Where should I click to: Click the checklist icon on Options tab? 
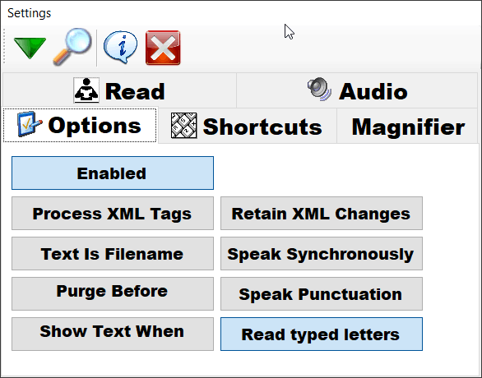click(x=30, y=124)
